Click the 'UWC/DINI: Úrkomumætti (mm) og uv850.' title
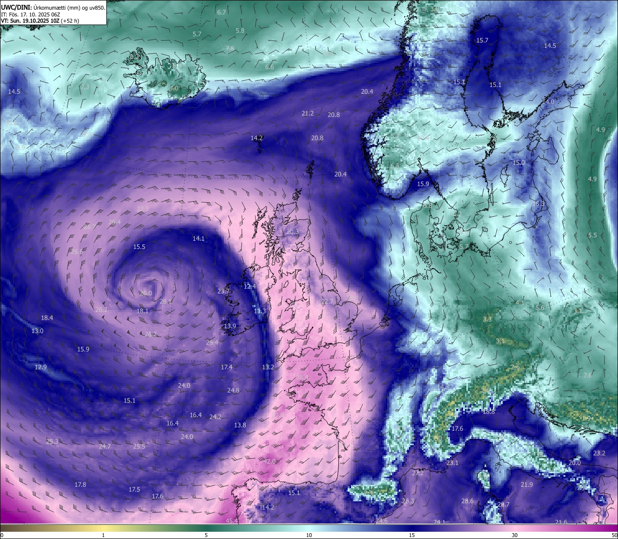This screenshot has height=539, width=618. tap(53, 8)
